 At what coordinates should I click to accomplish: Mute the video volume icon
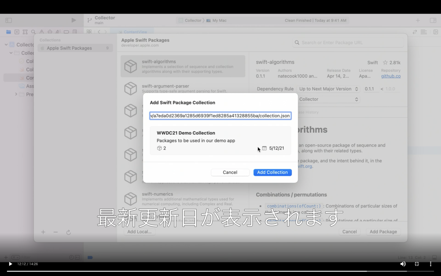click(x=403, y=264)
